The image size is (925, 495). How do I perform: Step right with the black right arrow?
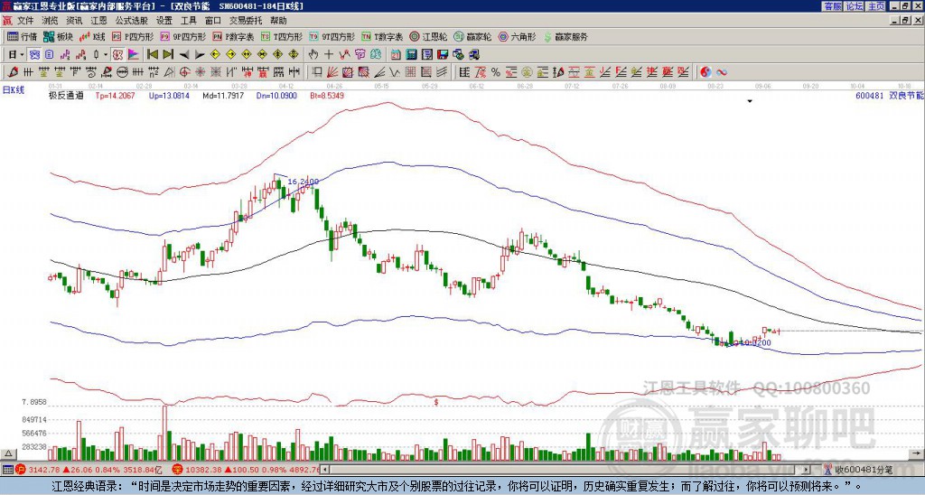click(x=200, y=55)
